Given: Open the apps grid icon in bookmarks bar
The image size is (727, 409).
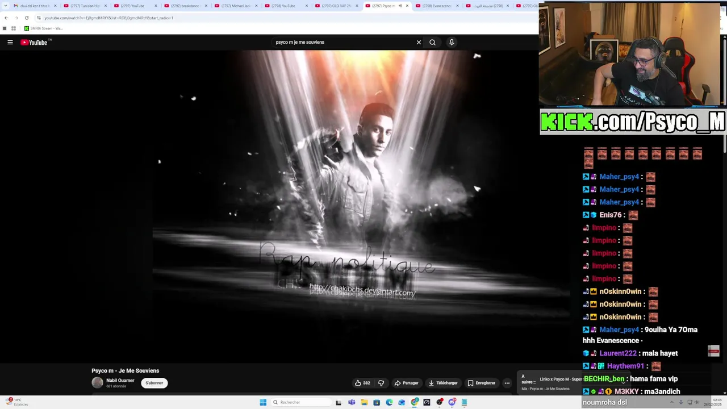Looking at the screenshot, I should coord(14,28).
